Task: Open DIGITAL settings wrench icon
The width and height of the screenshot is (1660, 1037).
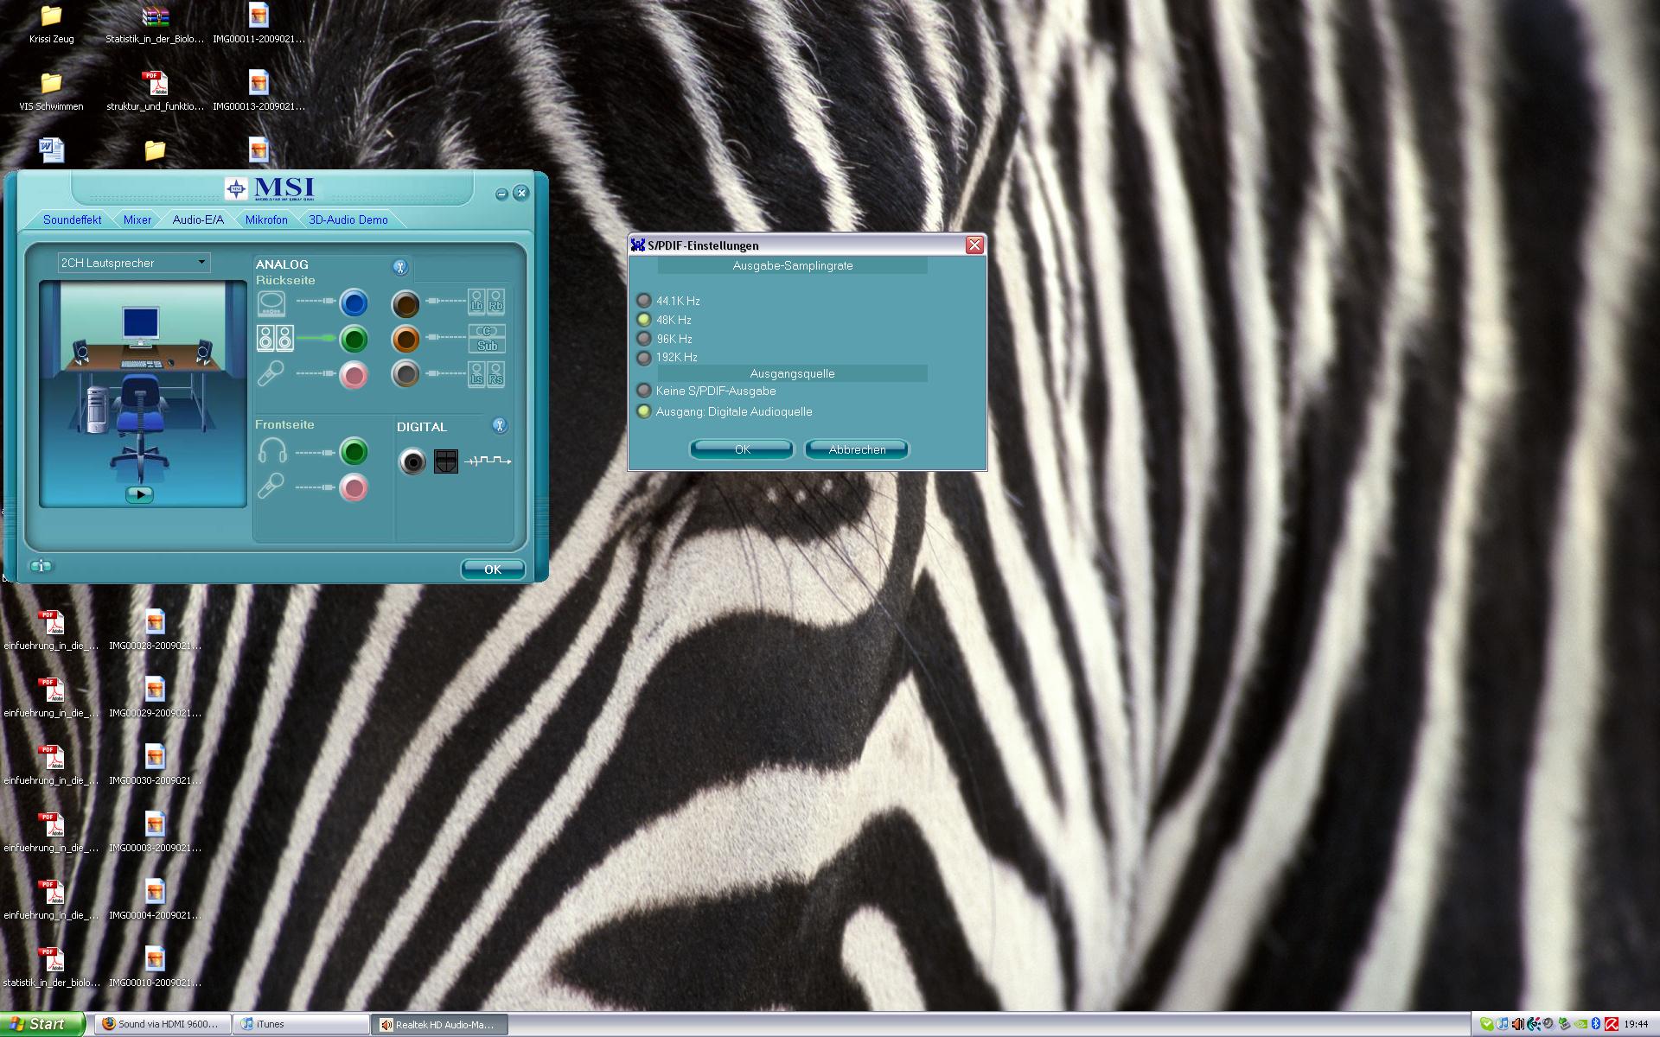Action: coord(499,425)
